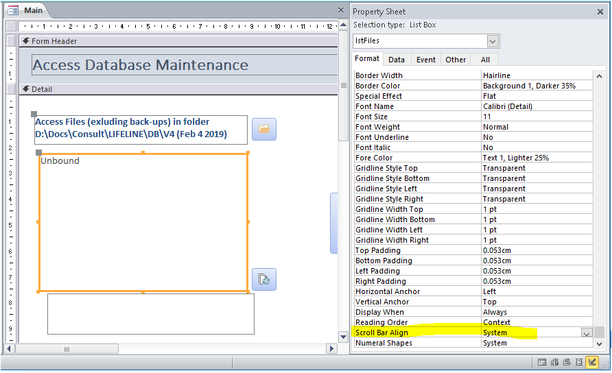Click the form design vertical scroll up arrow
Image resolution: width=612 pixels, height=373 pixels.
click(344, 25)
